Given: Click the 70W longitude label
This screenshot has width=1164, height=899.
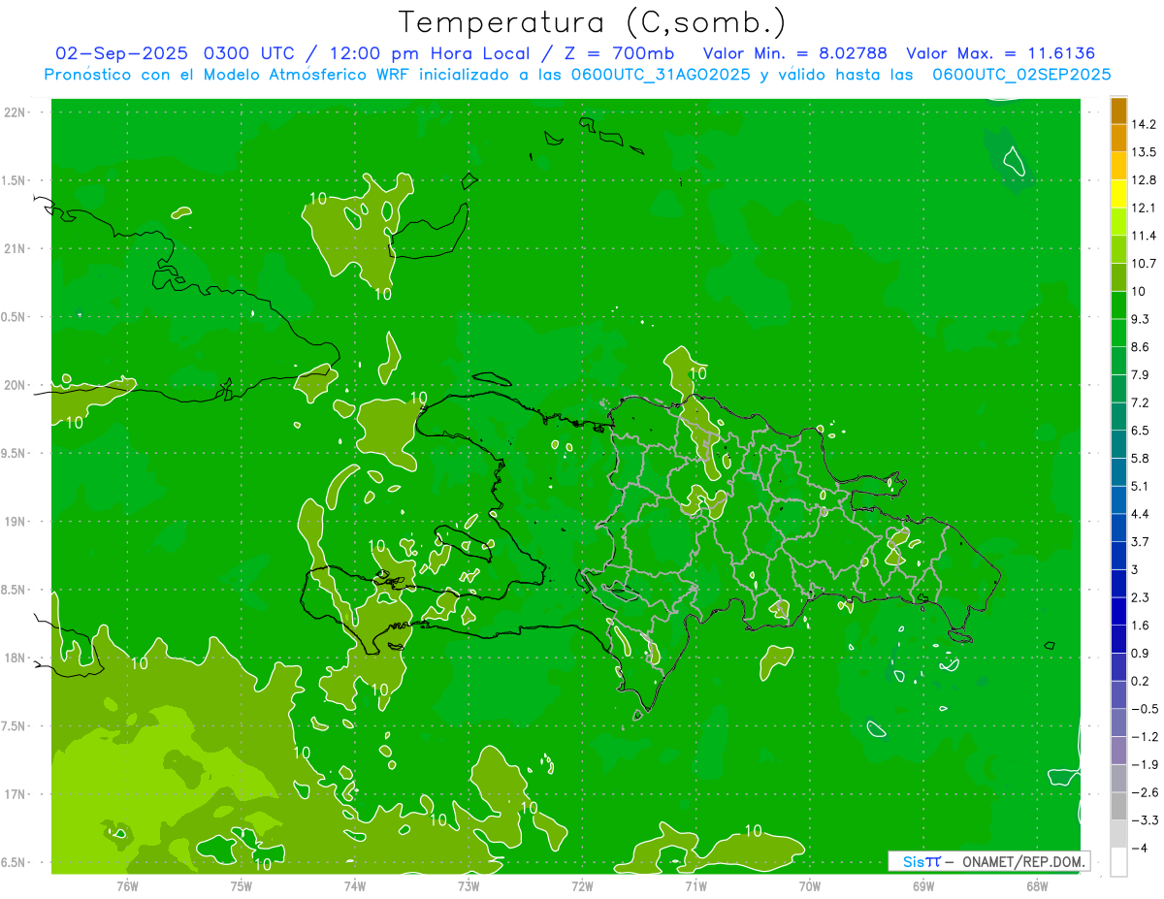Looking at the screenshot, I should point(809,885).
